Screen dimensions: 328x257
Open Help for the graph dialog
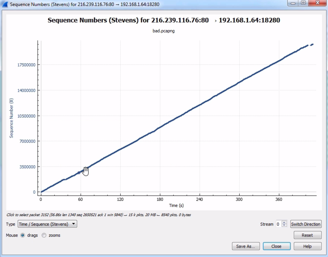307,246
